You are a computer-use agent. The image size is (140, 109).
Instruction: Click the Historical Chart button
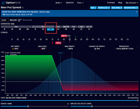click(x=131, y=8)
